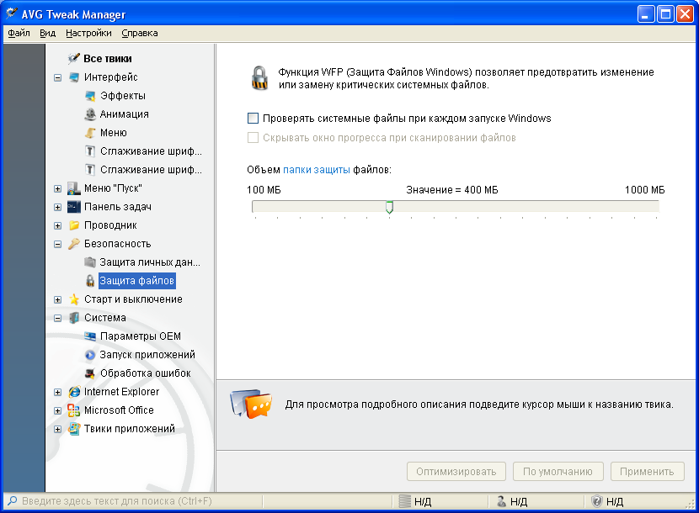This screenshot has width=699, height=513.
Task: Click the Защита личных данных icon
Action: click(90, 262)
